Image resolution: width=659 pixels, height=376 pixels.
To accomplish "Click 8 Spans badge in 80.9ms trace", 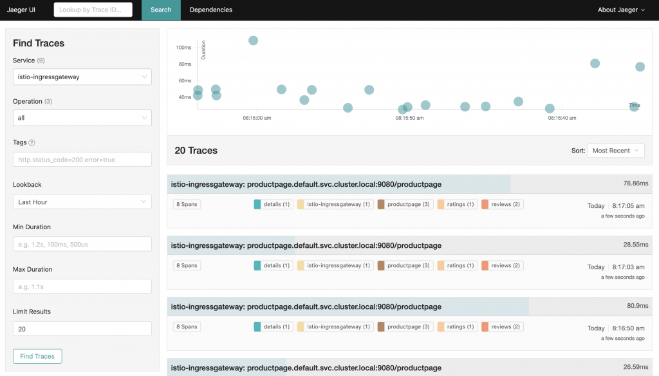I will pos(187,327).
